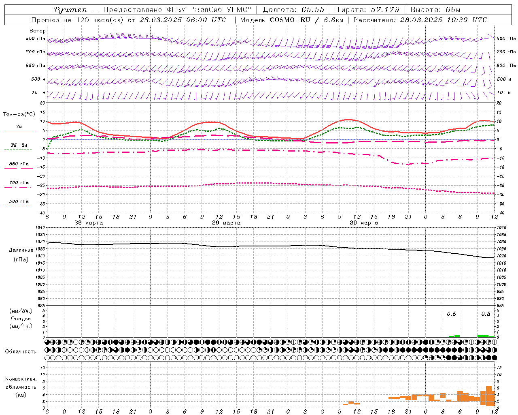Screen dimensions: 518x415
Task: Click the 'Долгота: 65.55' header value
Action: pos(294,10)
